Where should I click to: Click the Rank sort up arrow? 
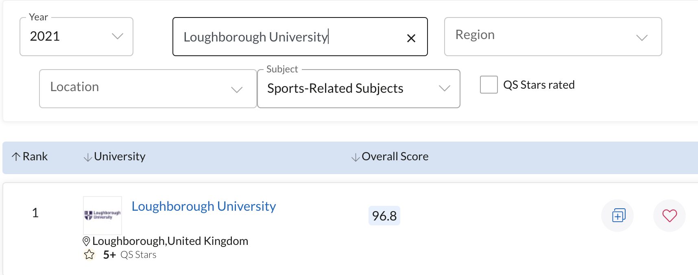click(16, 157)
